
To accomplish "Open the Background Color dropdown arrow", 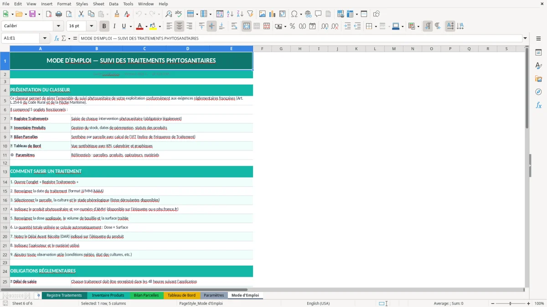I will (x=160, y=26).
